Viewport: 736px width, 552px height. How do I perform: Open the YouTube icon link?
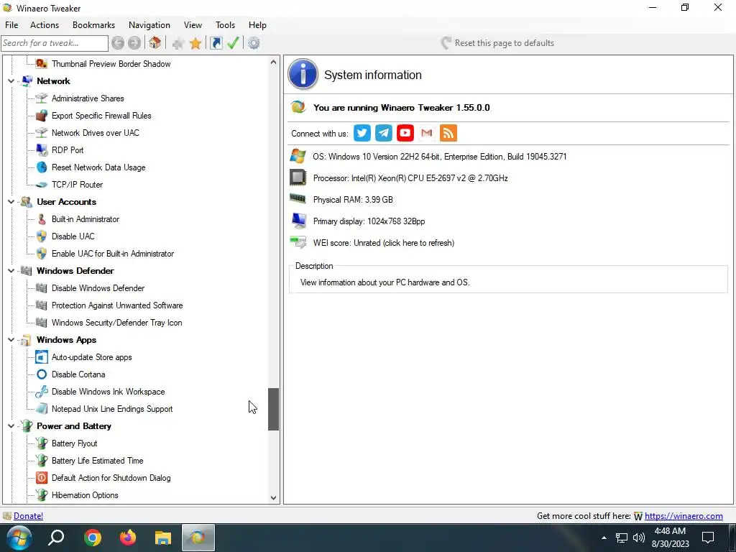pyautogui.click(x=405, y=133)
